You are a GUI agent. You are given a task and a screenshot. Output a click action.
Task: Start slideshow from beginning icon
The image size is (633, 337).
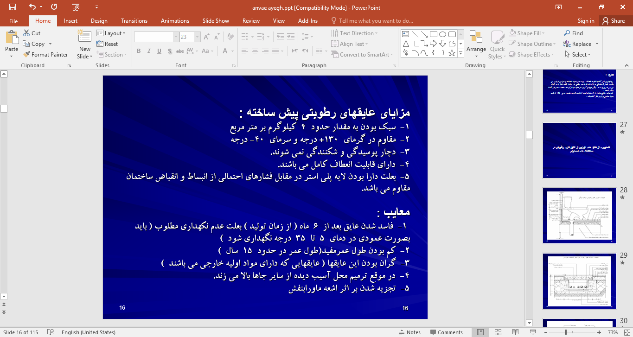[x=76, y=7]
